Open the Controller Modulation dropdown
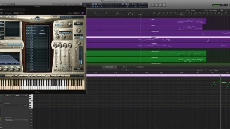 pos(14,120)
